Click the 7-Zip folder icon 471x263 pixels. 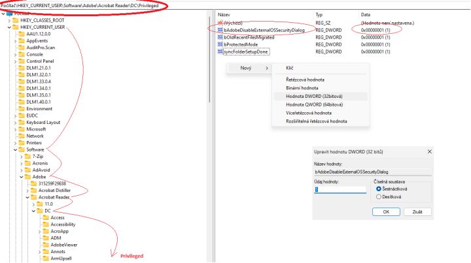pyautogui.click(x=27, y=157)
